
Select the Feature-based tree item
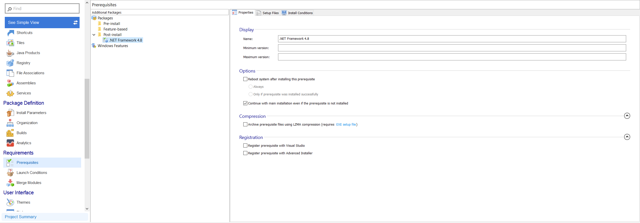(115, 29)
